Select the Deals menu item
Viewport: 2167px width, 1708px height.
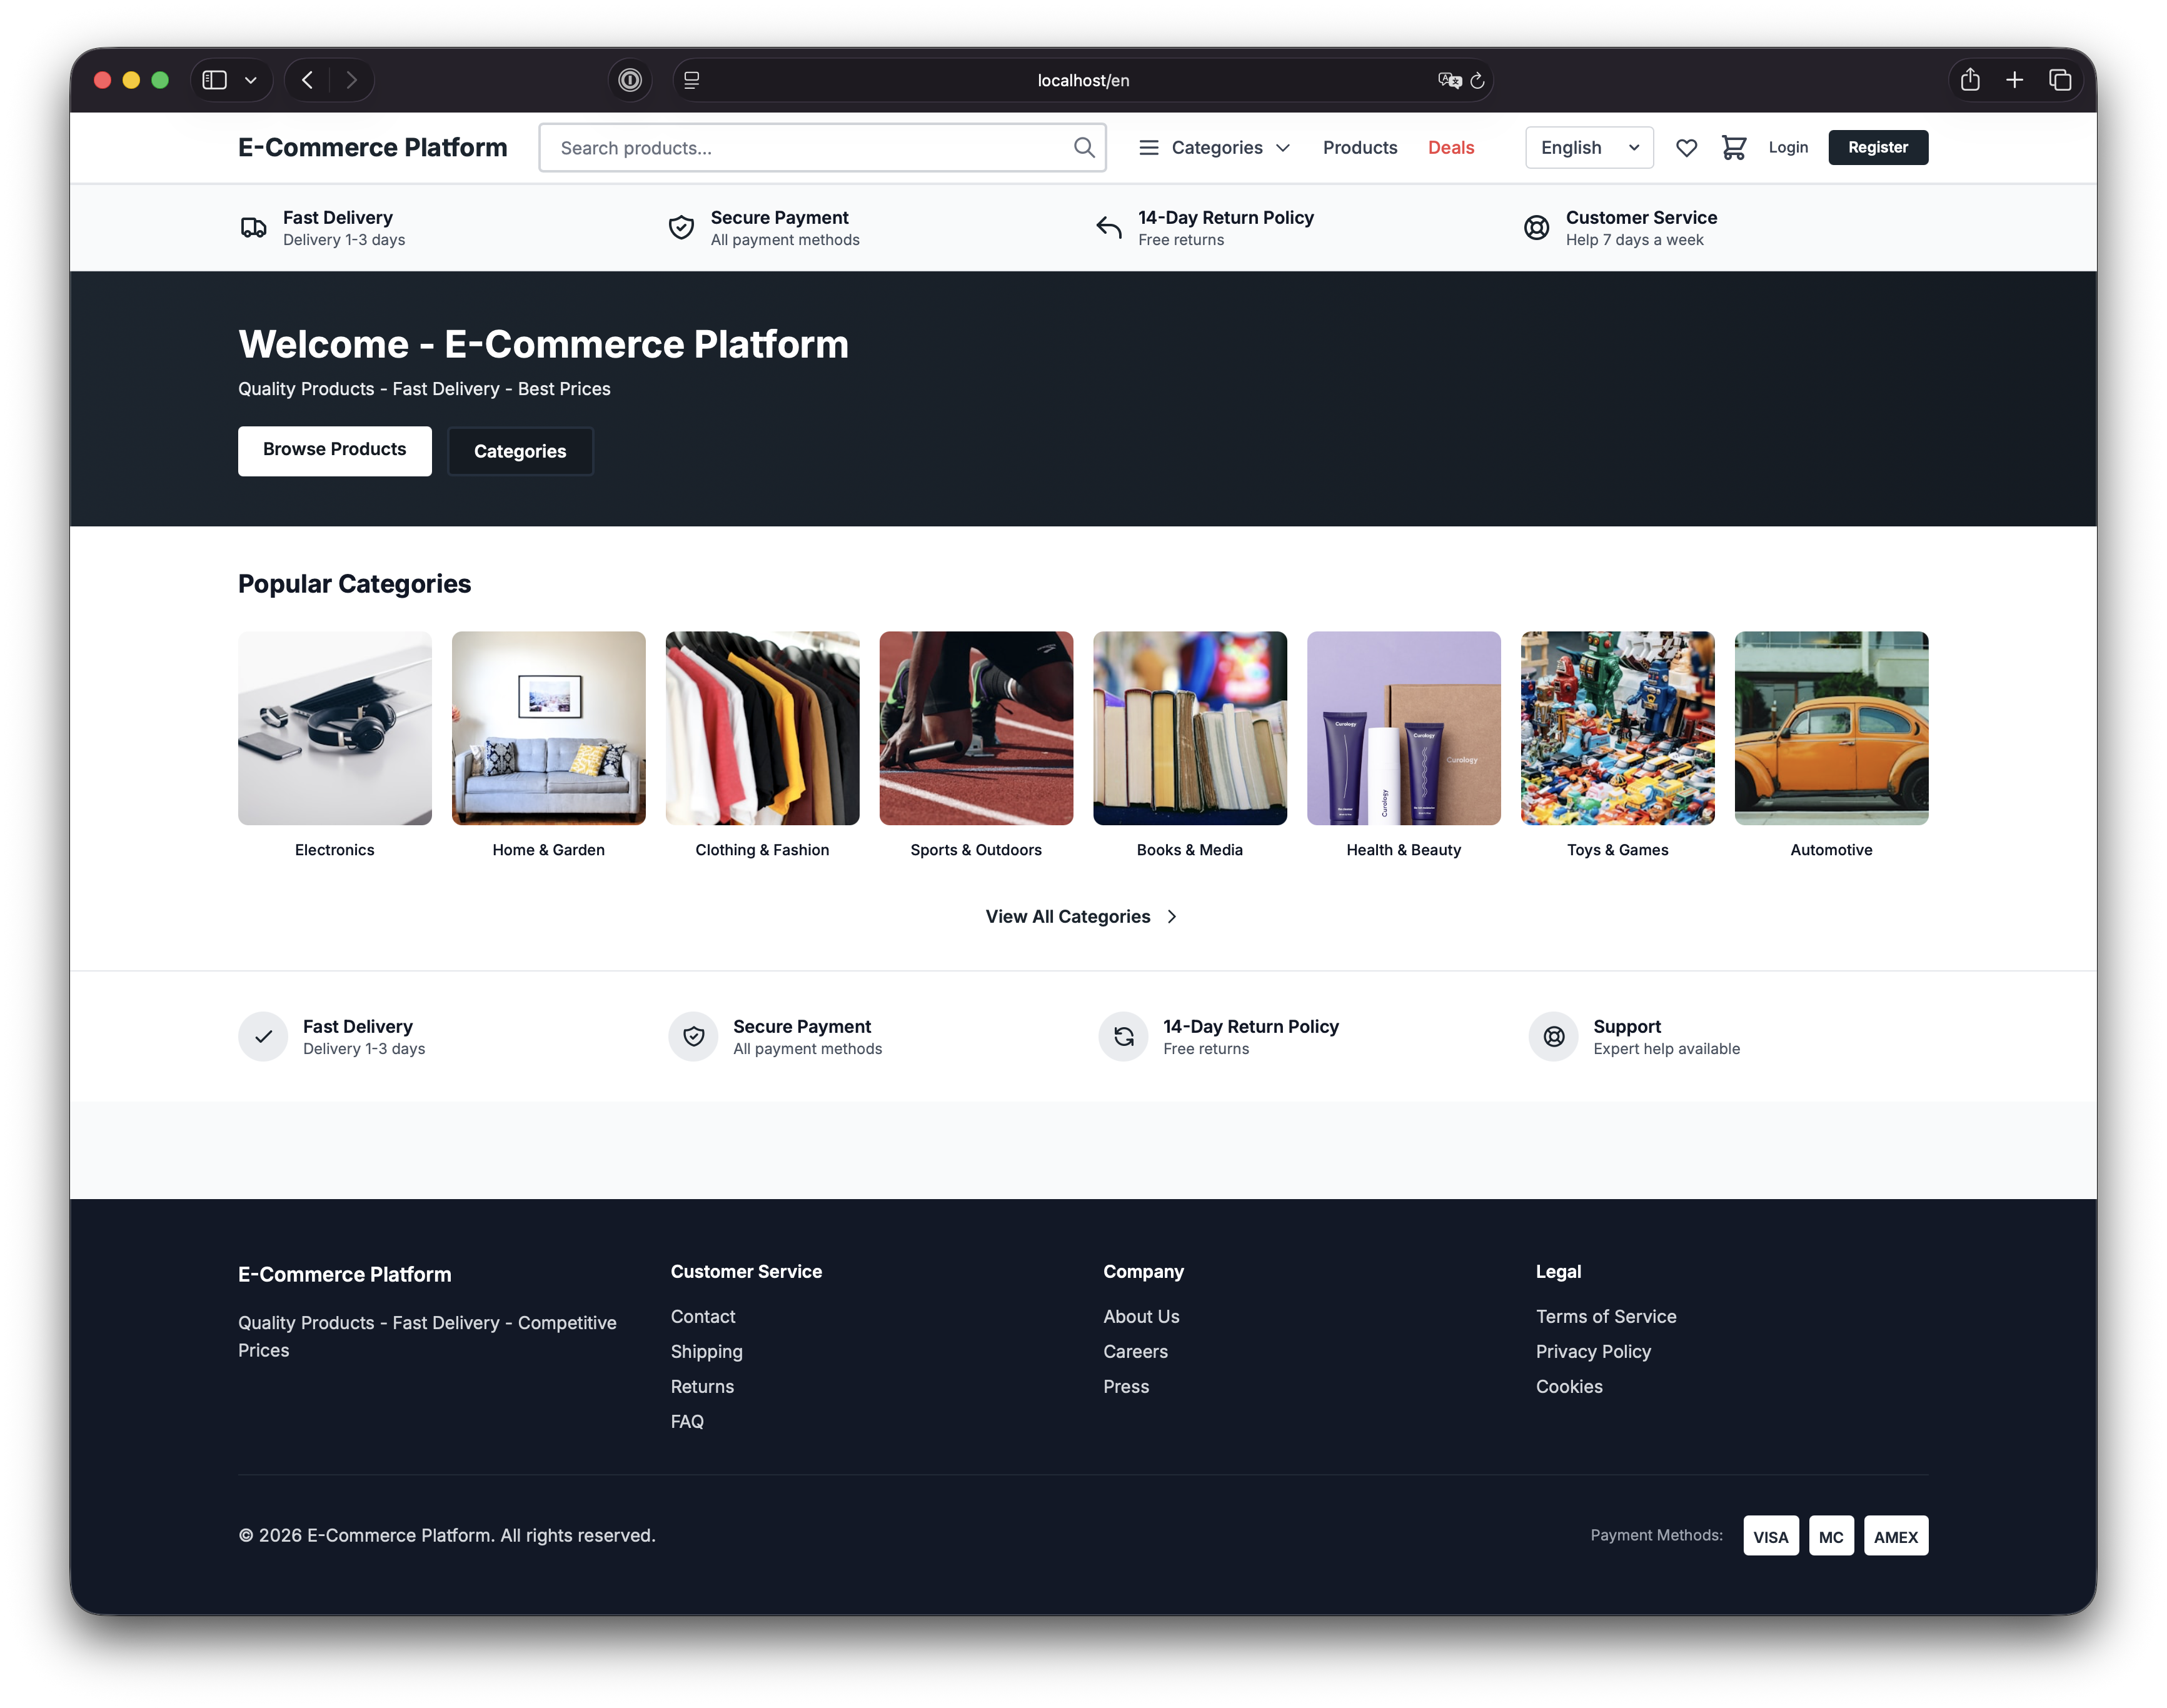(x=1451, y=147)
